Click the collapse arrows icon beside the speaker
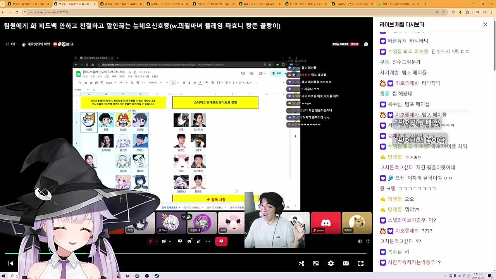 368,241
